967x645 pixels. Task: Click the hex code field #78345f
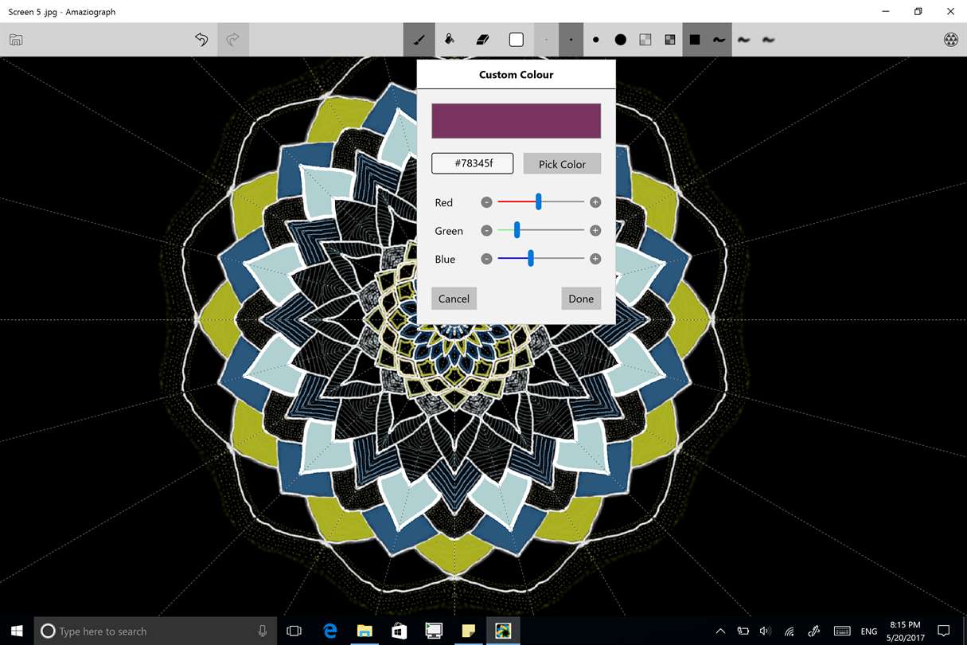point(473,163)
